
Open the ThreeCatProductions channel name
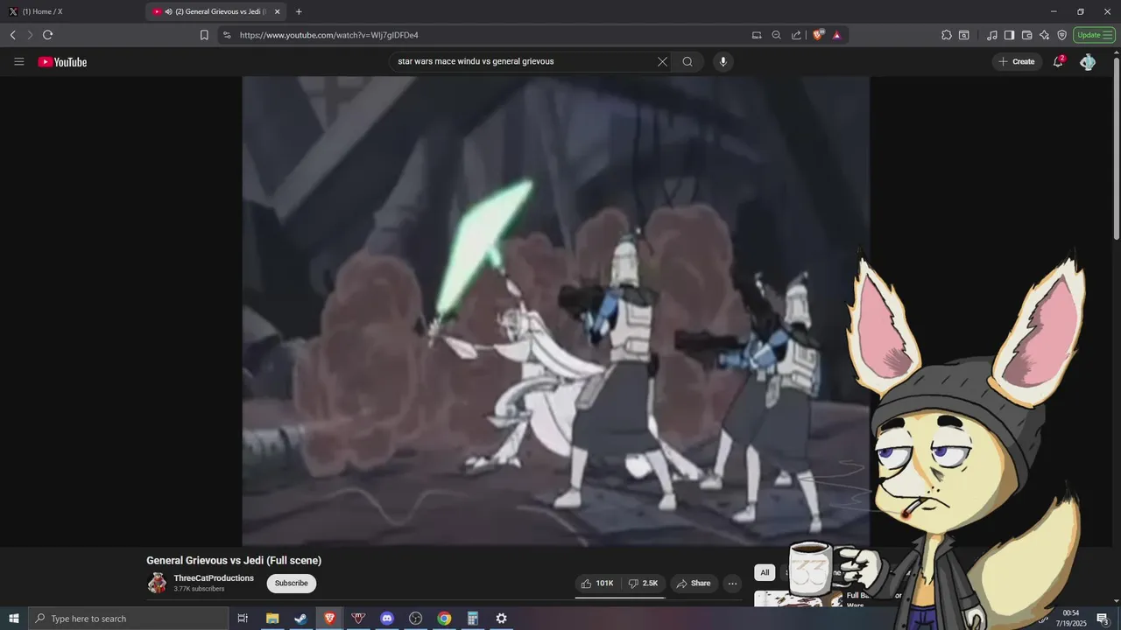[214, 578]
